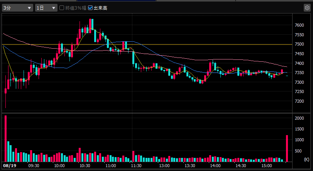This screenshot has height=171, width=313.
Task: Click the 1500 volume axis label
Action: (x=299, y=129)
